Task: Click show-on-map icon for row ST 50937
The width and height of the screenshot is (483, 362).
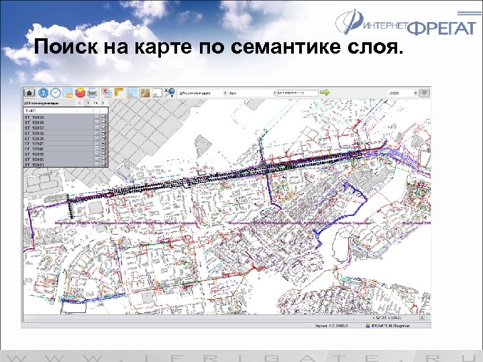Action: (97, 128)
